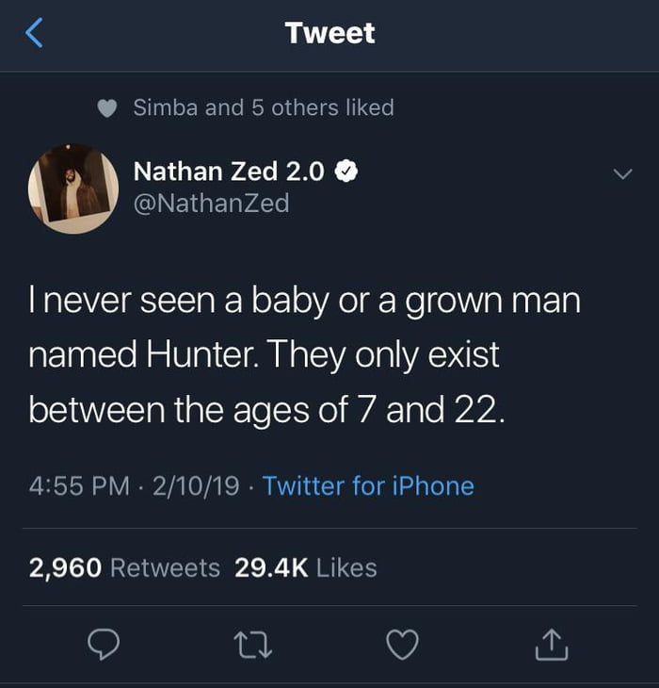Image resolution: width=659 pixels, height=688 pixels.
Task: View the 2,960 Retweets list
Action: [124, 568]
